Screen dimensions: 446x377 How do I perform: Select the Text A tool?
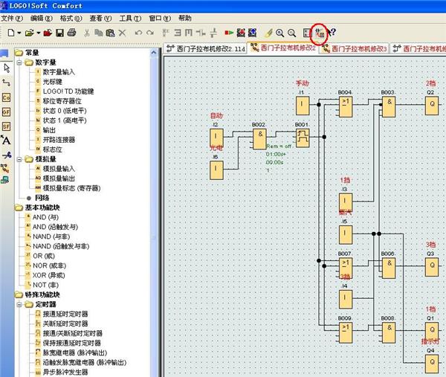(x=6, y=140)
